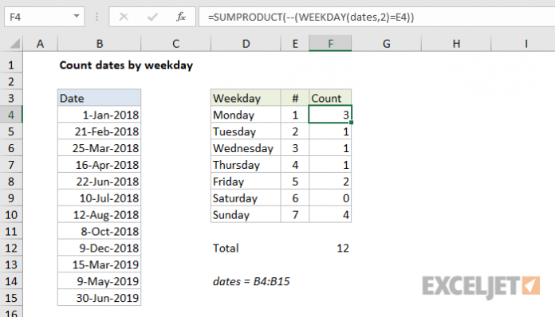Viewport: 555px width, 317px height.
Task: Select the Weekday header cell
Action: coord(246,98)
